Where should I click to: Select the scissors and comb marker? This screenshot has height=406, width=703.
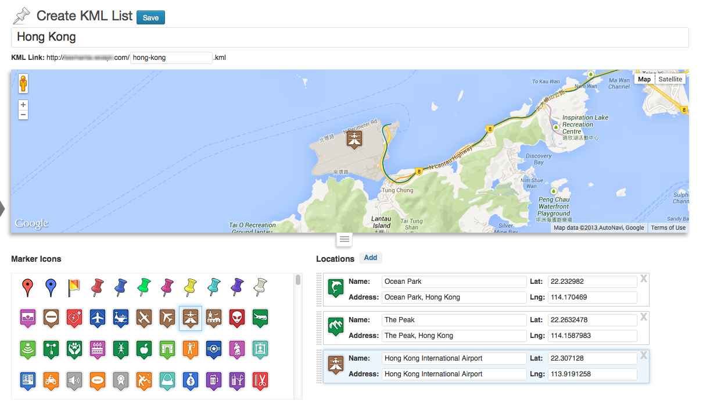[x=260, y=381]
